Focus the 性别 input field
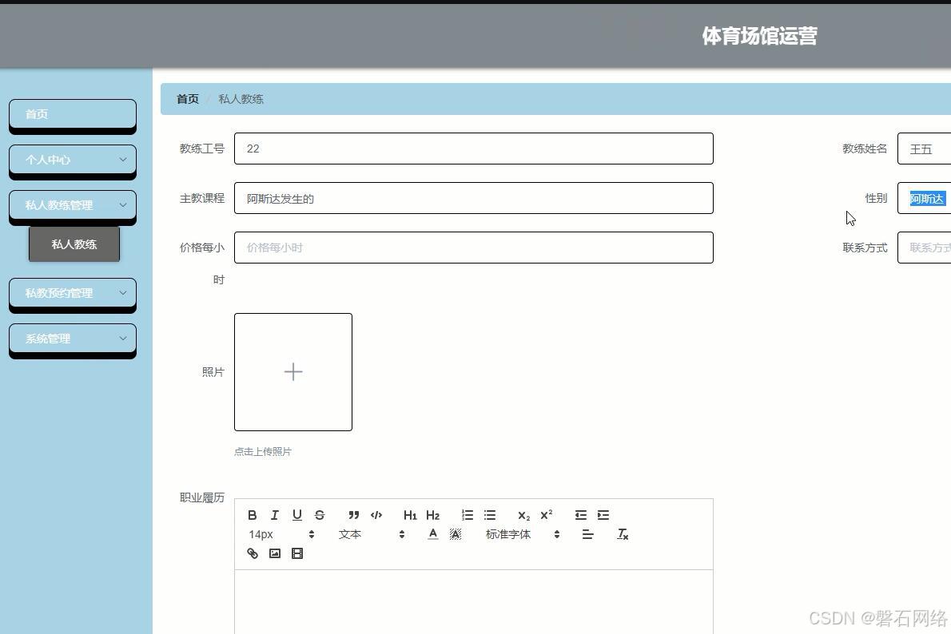951x634 pixels. [925, 198]
